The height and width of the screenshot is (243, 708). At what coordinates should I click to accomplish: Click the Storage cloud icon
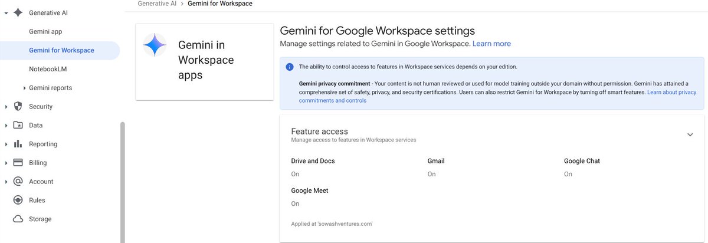18,219
